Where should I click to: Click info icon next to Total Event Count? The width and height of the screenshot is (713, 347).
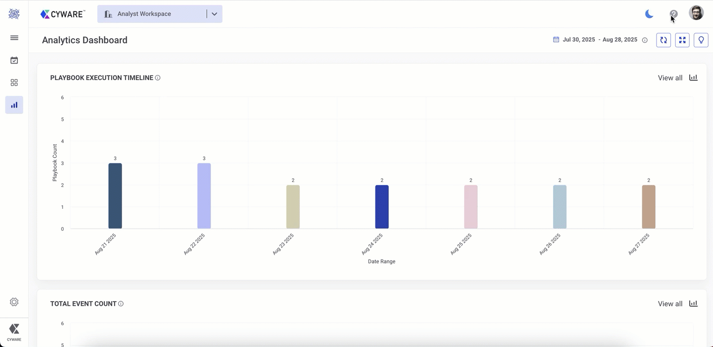point(121,304)
